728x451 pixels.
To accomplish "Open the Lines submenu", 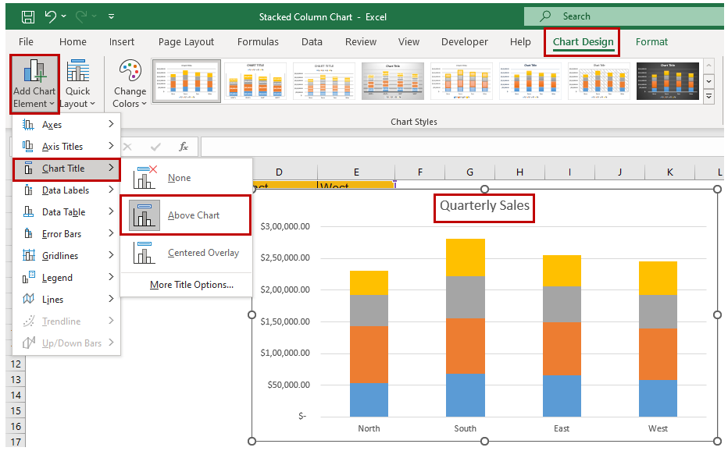I will (x=66, y=300).
